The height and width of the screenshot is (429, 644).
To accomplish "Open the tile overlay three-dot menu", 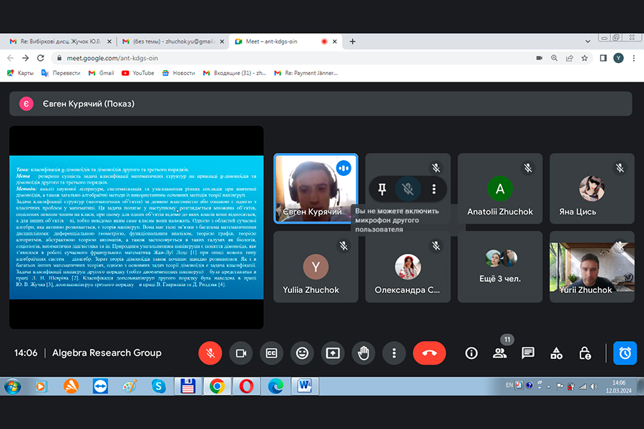I will [434, 189].
